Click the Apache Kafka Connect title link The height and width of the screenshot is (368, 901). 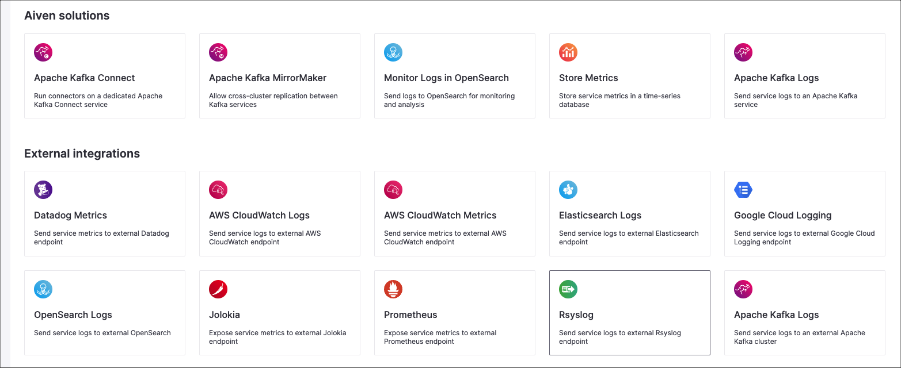[x=84, y=78]
